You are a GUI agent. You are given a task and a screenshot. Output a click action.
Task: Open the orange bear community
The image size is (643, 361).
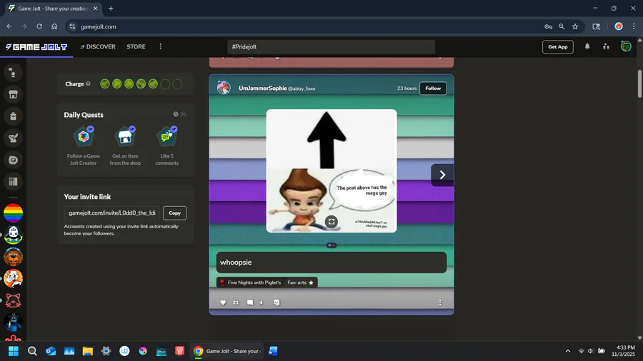[13, 257]
